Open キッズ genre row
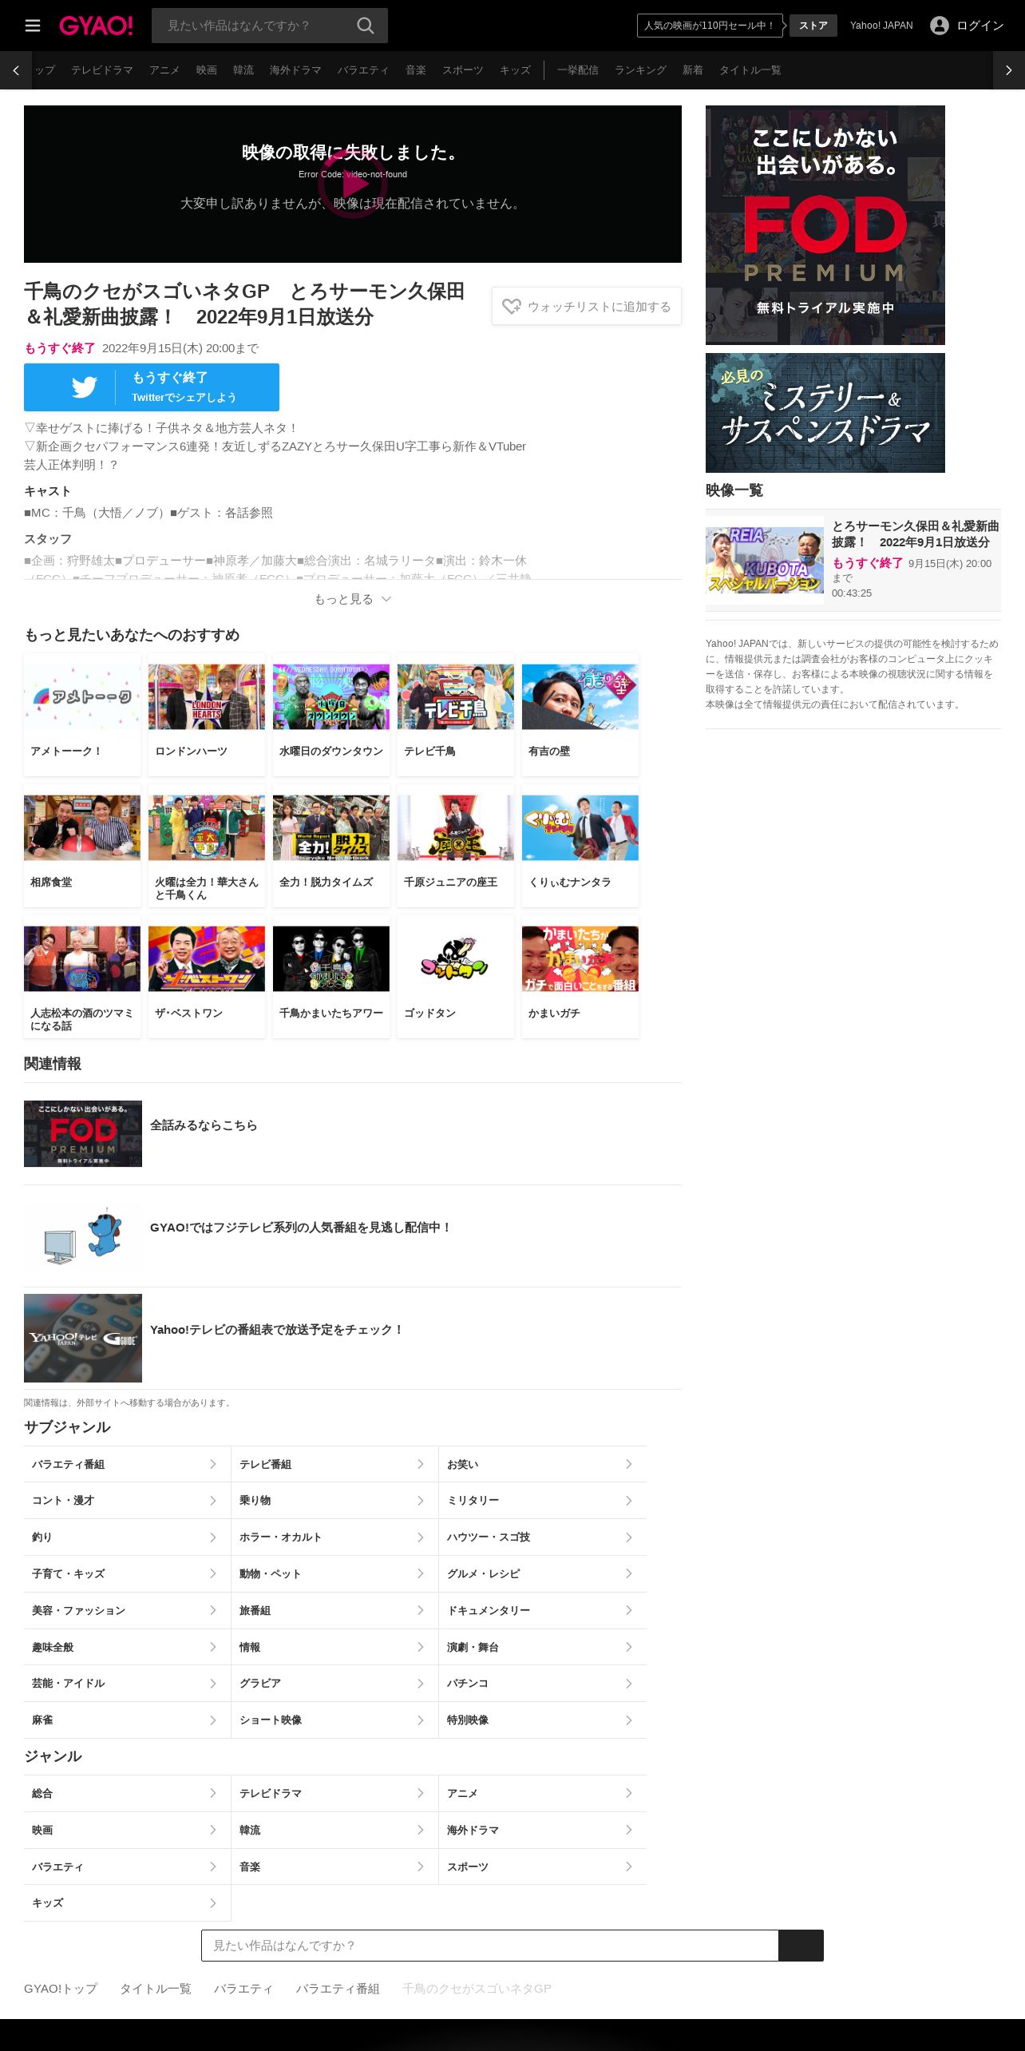The image size is (1025, 2051). pos(127,1903)
